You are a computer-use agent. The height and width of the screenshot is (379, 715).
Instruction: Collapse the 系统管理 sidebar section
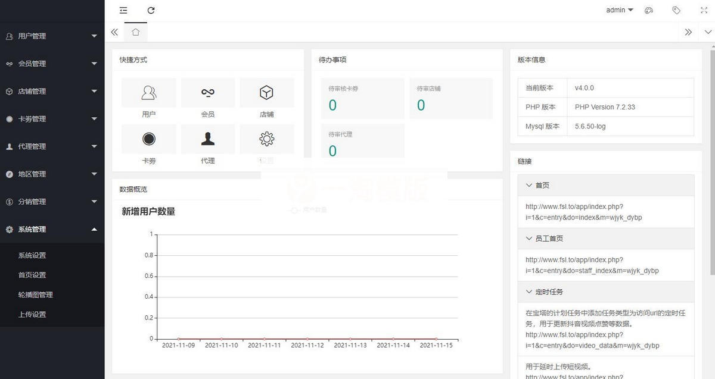point(52,229)
